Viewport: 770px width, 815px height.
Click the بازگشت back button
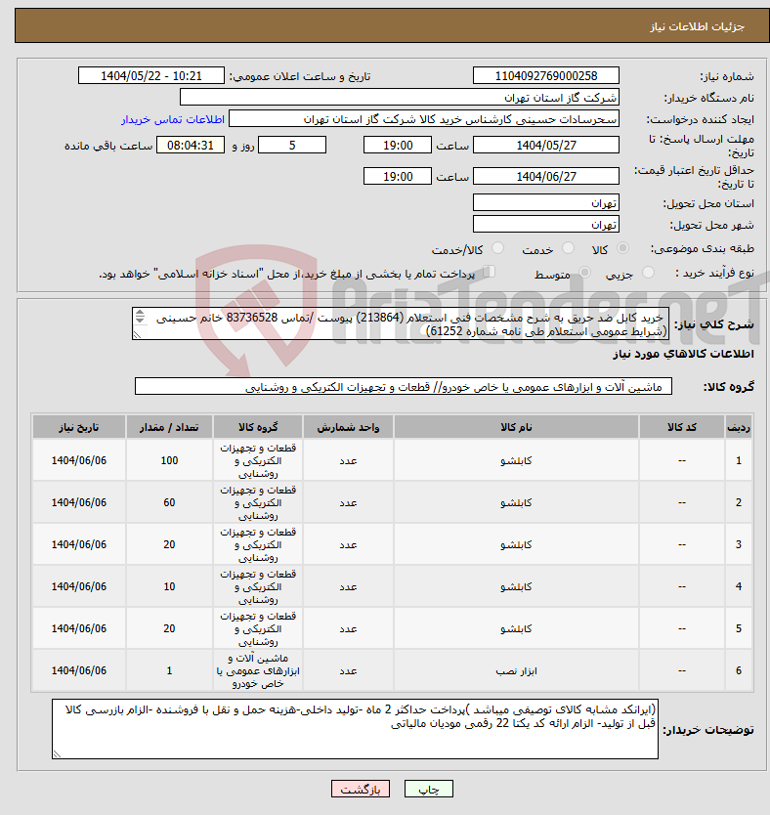[361, 789]
